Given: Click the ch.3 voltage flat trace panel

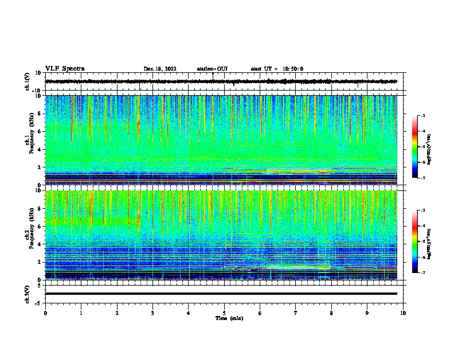Looking at the screenshot, I should [x=224, y=294].
